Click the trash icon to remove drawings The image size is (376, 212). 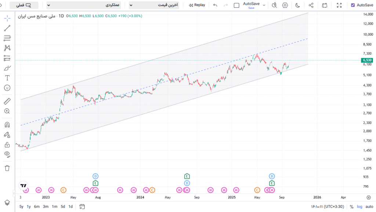(x=7, y=168)
